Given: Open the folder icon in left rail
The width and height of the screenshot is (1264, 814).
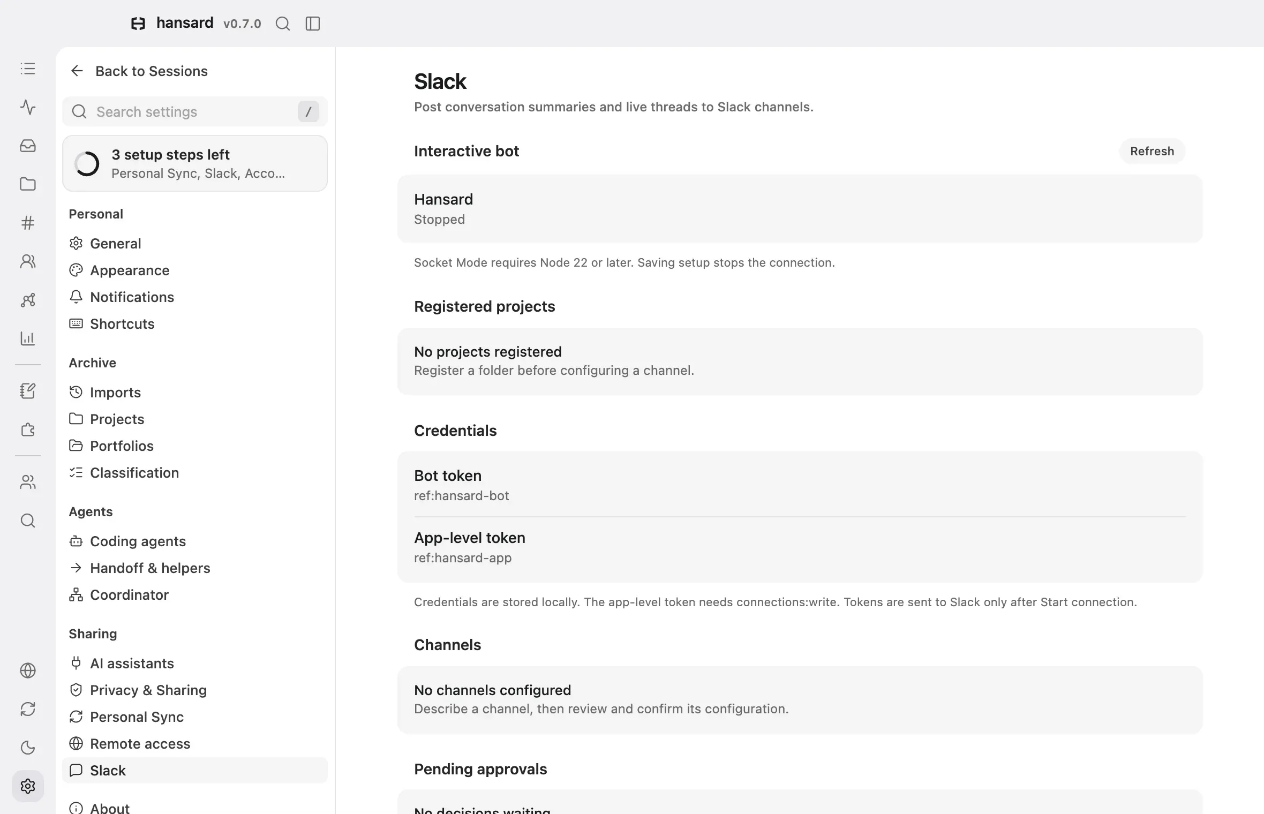Looking at the screenshot, I should [x=28, y=184].
